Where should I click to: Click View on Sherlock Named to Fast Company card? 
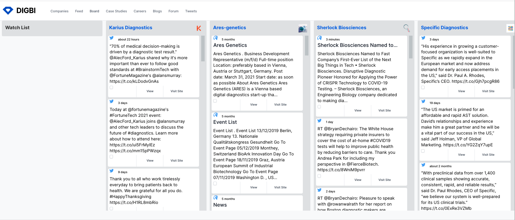pos(358,111)
